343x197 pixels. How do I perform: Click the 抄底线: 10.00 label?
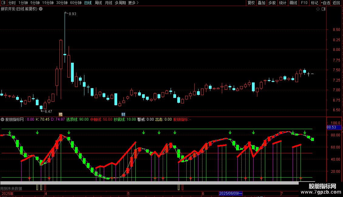[125, 119]
